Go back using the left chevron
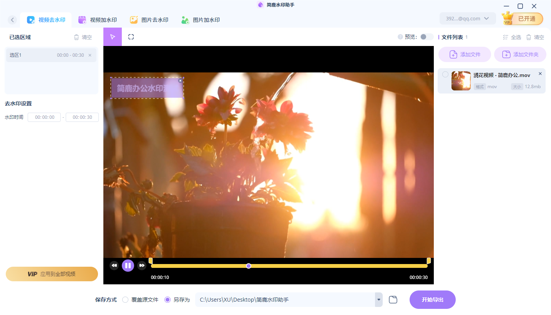 coord(13,20)
